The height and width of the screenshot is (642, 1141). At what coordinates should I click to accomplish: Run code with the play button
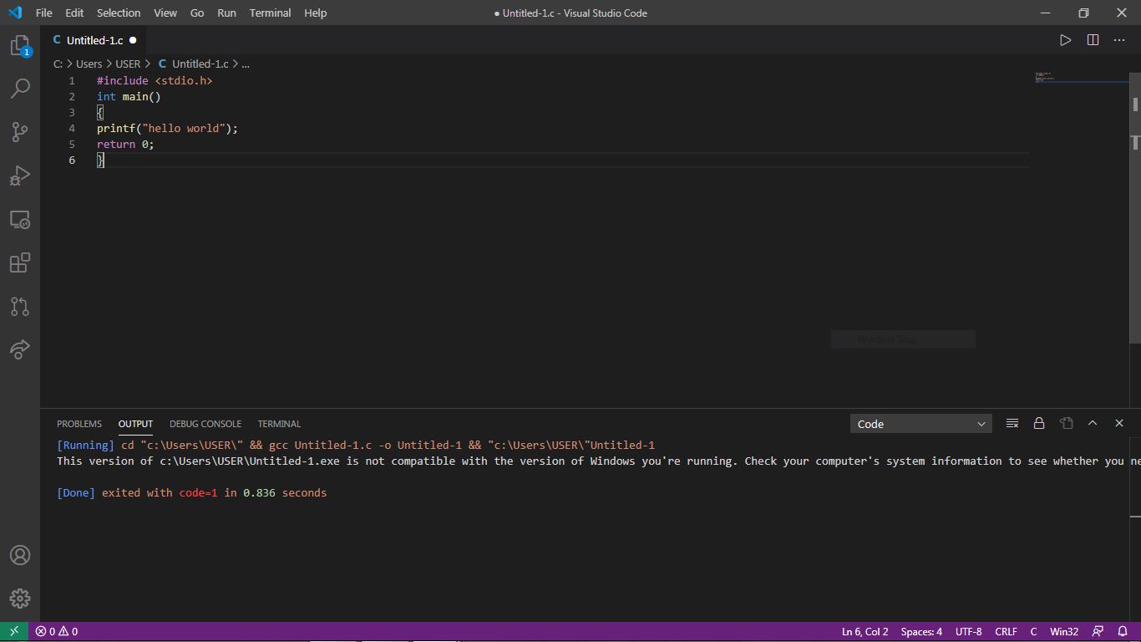(x=1065, y=40)
